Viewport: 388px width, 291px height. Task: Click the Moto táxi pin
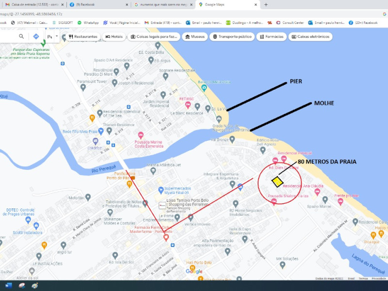(88, 197)
